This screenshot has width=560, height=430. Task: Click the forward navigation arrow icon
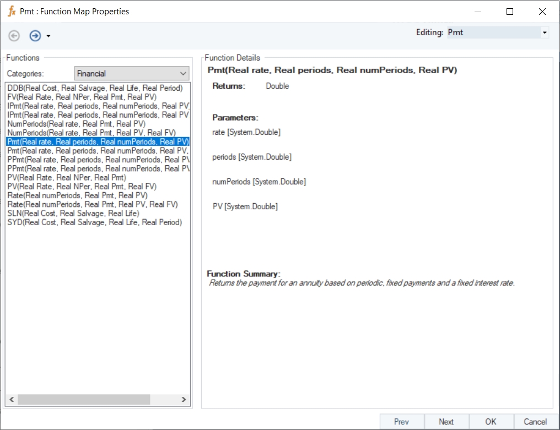pyautogui.click(x=35, y=36)
